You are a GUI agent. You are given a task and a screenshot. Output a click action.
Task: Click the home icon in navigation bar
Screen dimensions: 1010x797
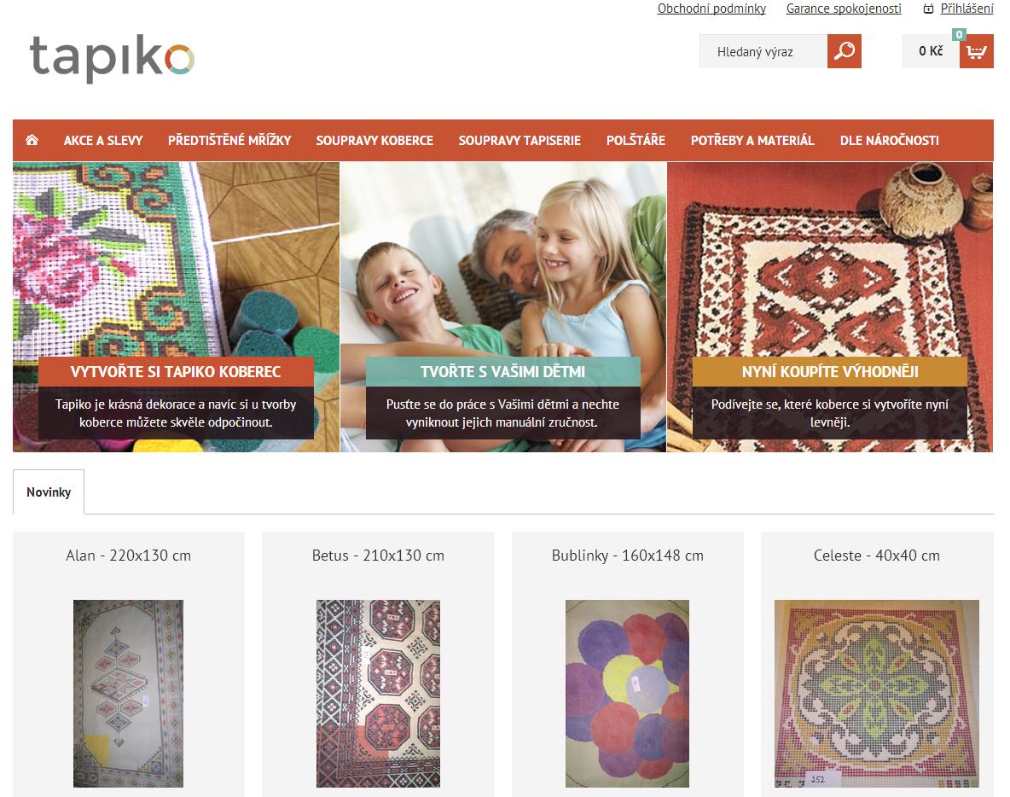coord(32,140)
